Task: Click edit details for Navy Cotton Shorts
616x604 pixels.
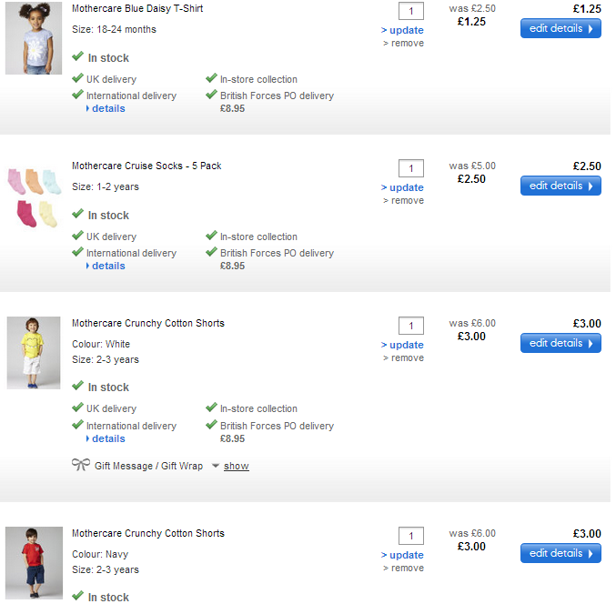Action: pyautogui.click(x=560, y=553)
